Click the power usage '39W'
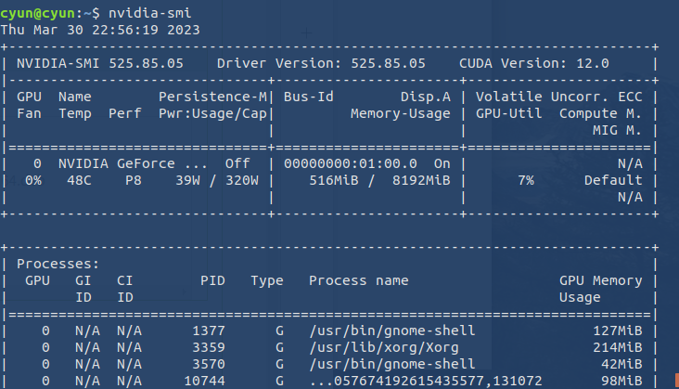Viewport: 679px width, 389px height. click(187, 180)
